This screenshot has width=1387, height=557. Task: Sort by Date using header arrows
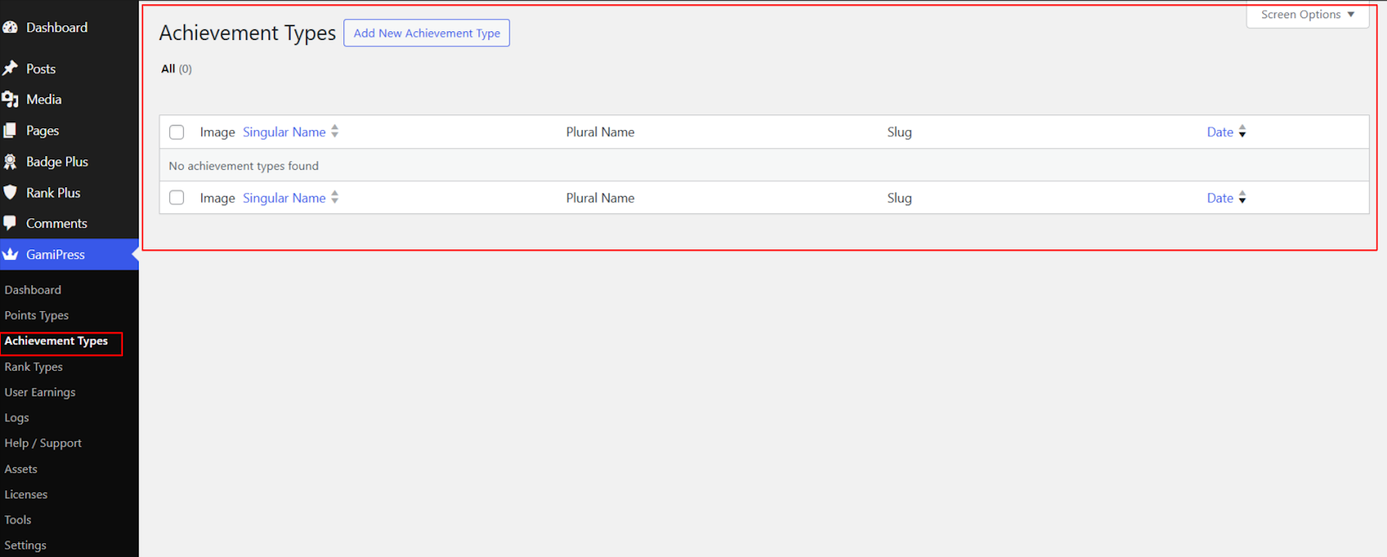(1242, 132)
